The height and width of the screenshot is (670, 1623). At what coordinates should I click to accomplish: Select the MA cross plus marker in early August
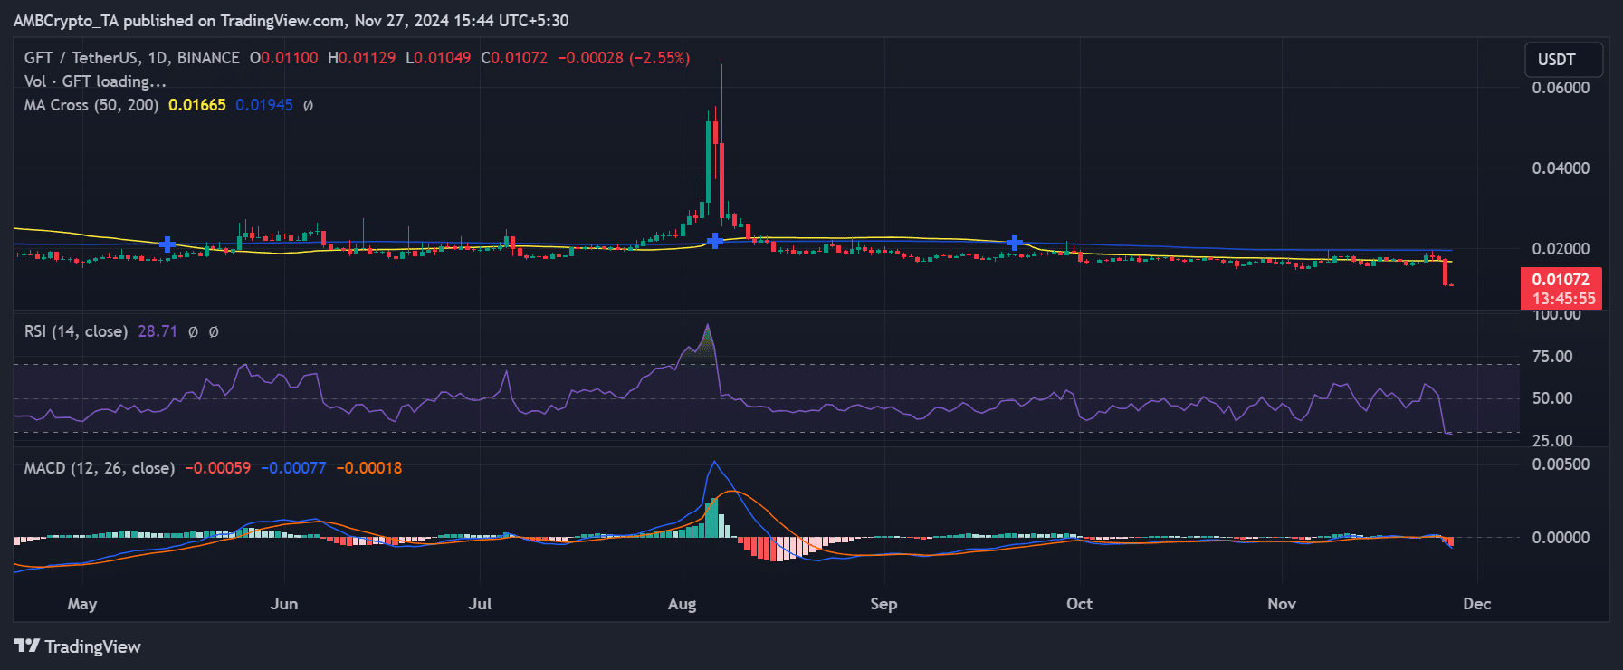click(715, 241)
